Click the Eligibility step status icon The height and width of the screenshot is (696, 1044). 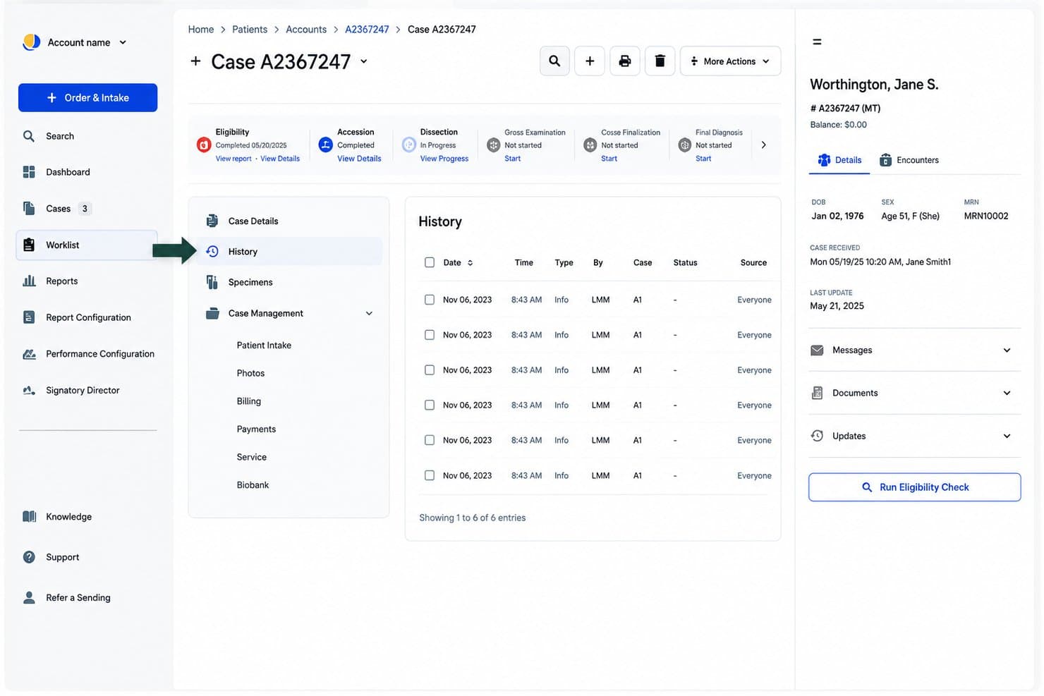click(204, 145)
